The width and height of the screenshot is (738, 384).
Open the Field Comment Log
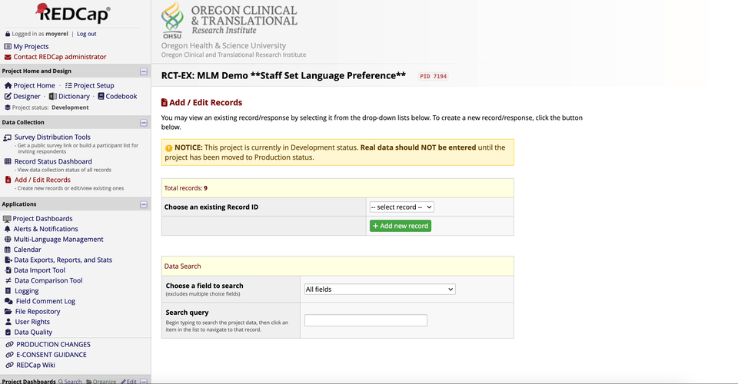tap(45, 301)
